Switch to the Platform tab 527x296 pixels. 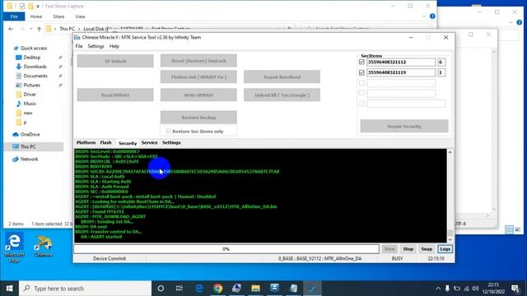click(x=86, y=142)
